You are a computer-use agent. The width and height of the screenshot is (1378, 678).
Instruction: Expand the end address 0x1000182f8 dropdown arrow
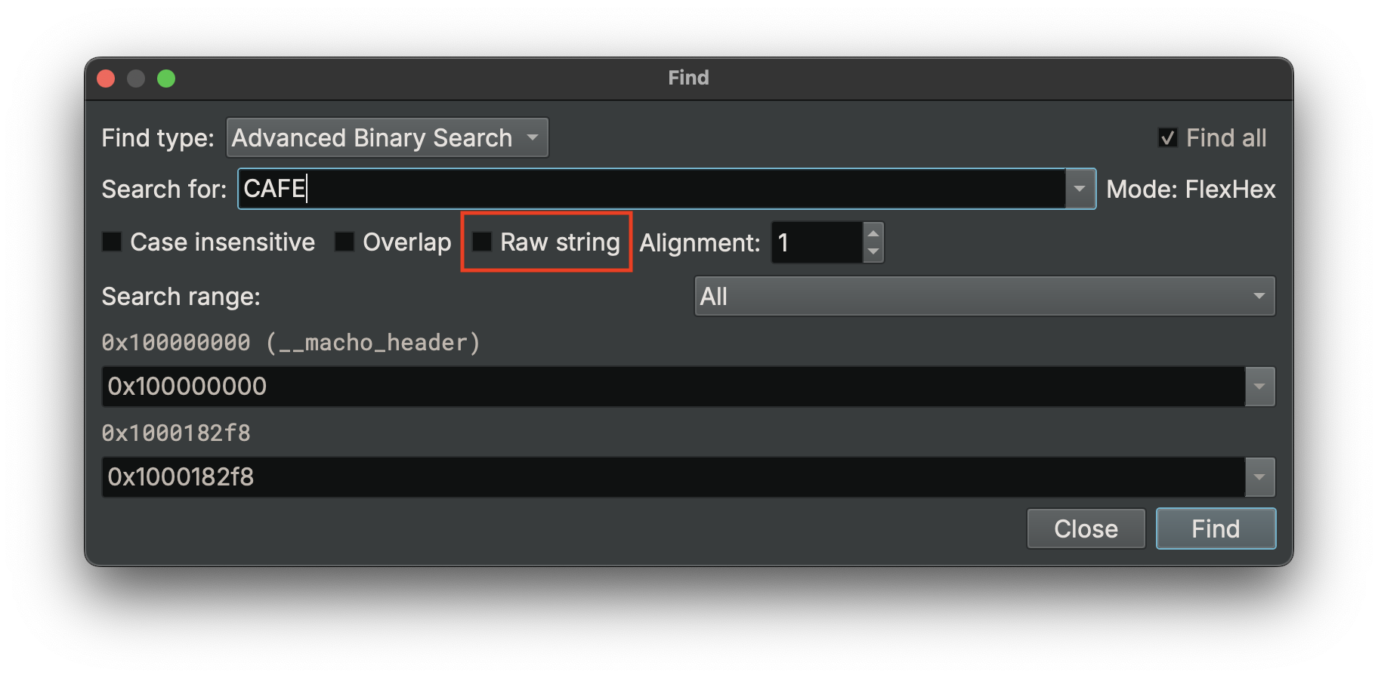(1259, 477)
